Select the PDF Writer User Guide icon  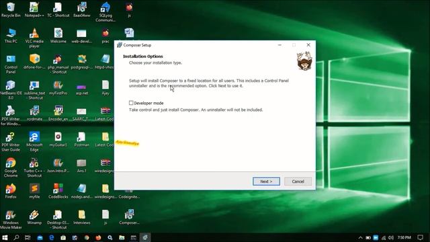[x=11, y=142]
